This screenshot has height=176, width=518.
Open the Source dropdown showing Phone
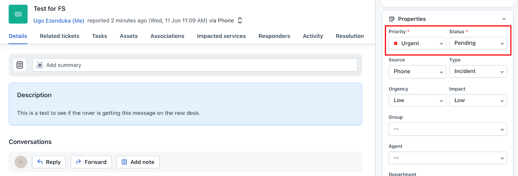[x=417, y=72]
